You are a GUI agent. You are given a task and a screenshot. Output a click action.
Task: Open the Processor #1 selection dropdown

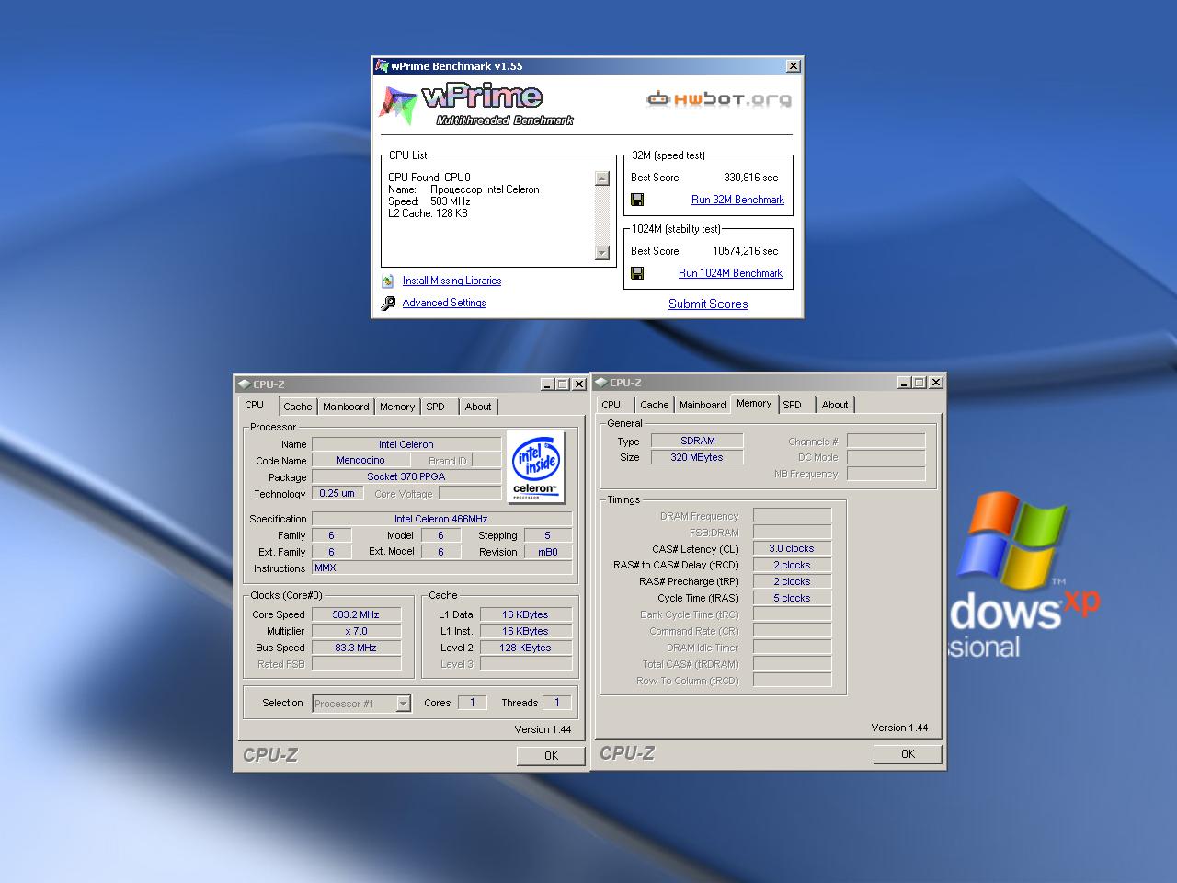tap(403, 704)
